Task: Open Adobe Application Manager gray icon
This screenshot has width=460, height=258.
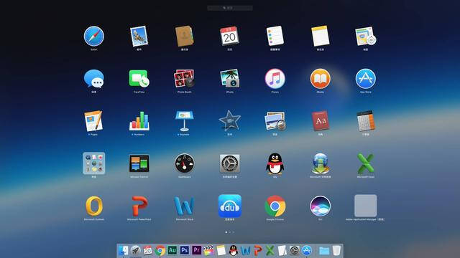Action: pyautogui.click(x=366, y=206)
